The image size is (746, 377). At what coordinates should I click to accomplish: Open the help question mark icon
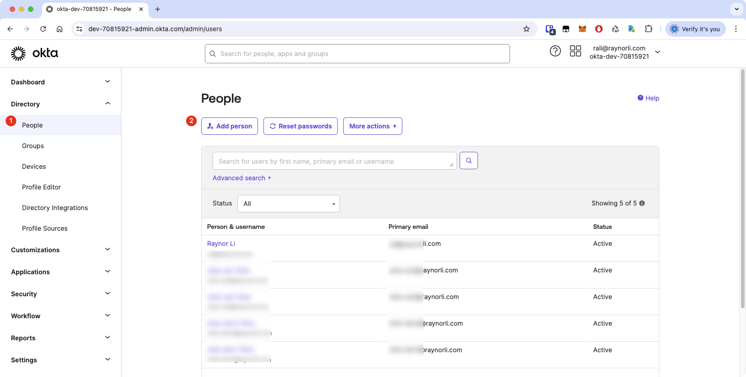click(555, 51)
